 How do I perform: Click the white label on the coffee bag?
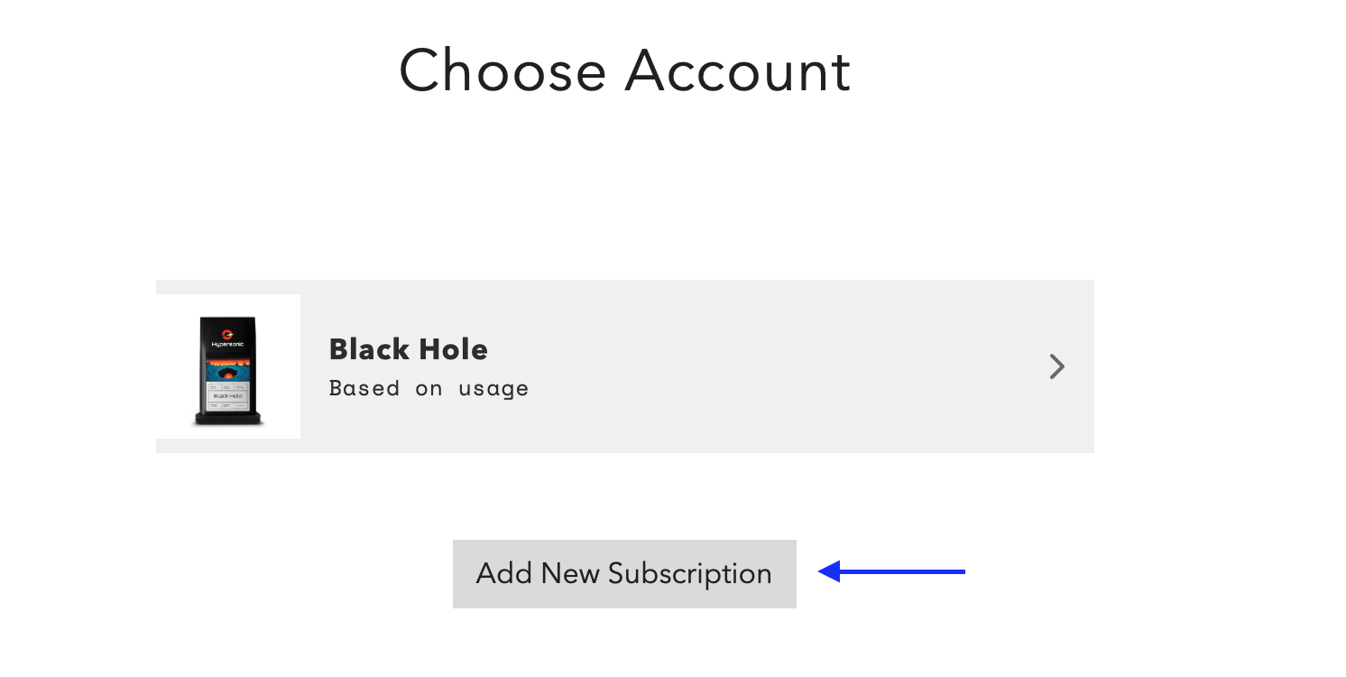click(228, 398)
